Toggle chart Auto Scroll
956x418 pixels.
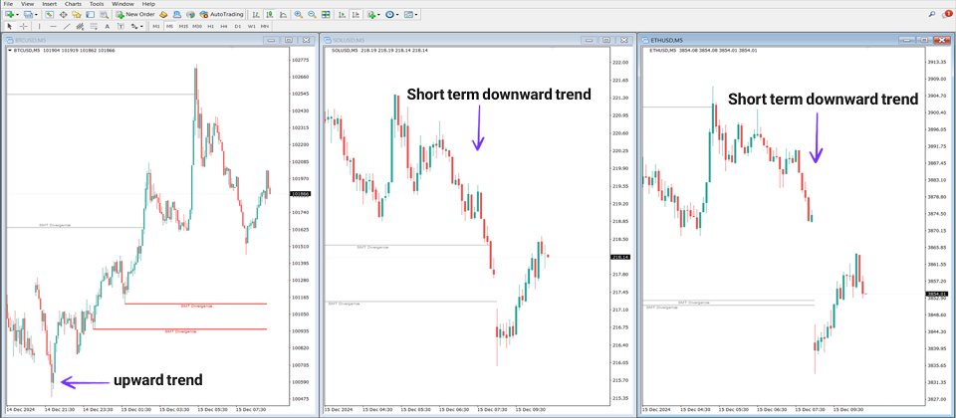(x=342, y=14)
